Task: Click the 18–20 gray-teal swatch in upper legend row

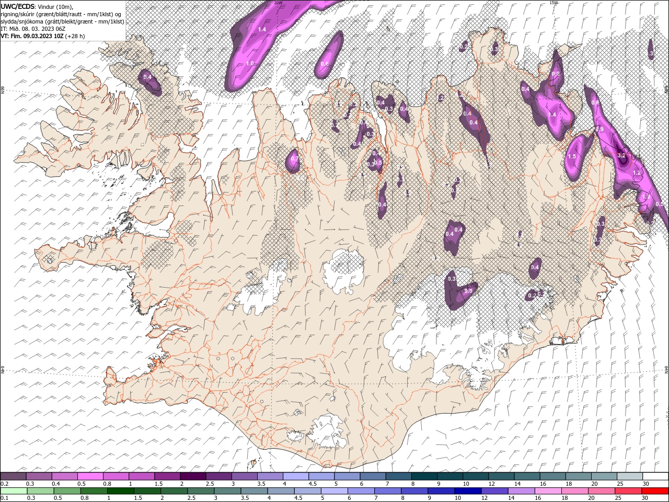Action: click(x=578, y=476)
